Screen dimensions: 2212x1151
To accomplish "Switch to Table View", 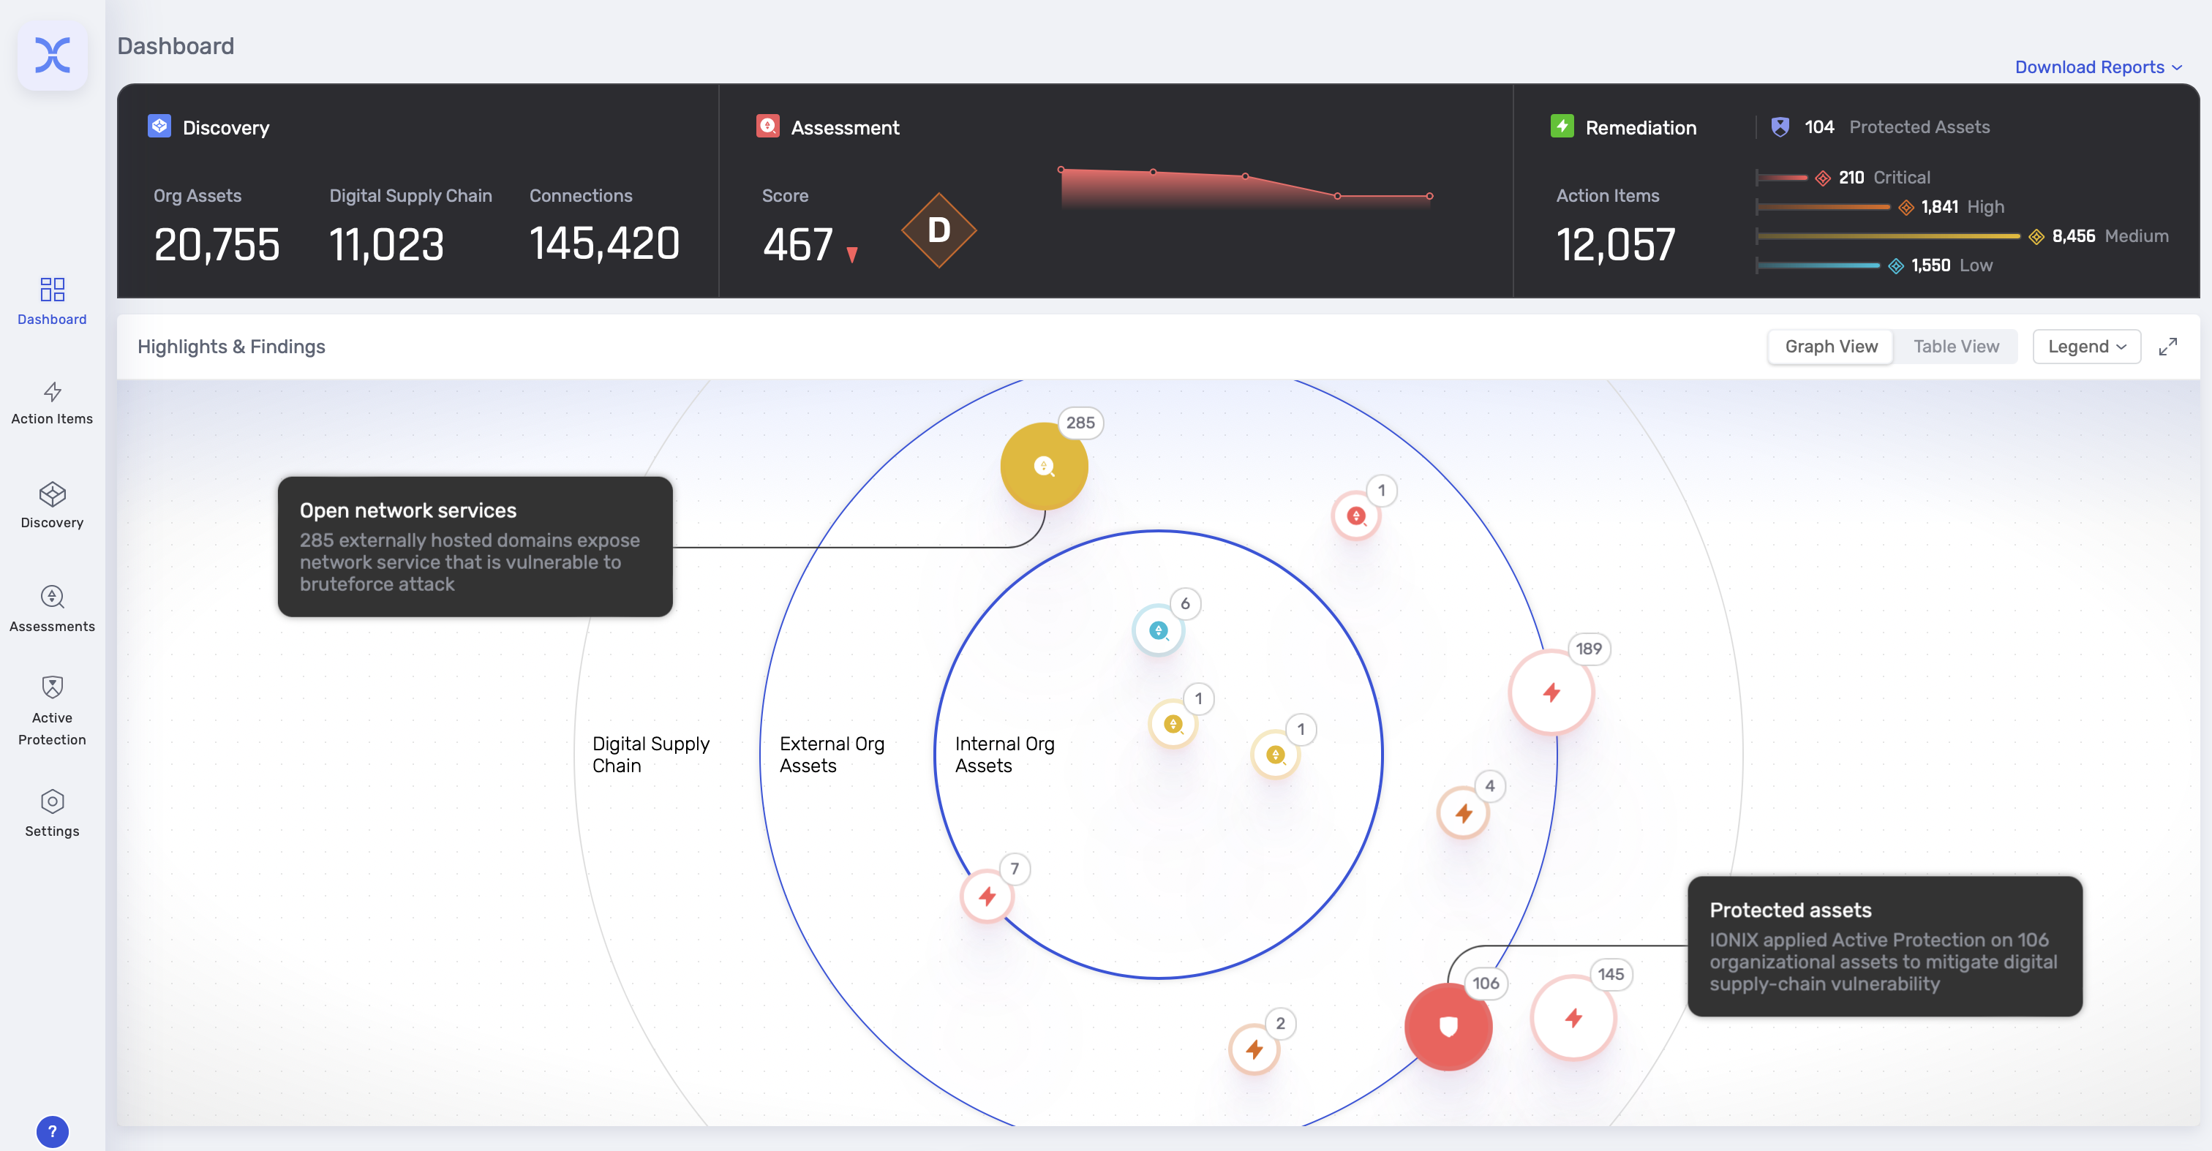I will [1956, 347].
